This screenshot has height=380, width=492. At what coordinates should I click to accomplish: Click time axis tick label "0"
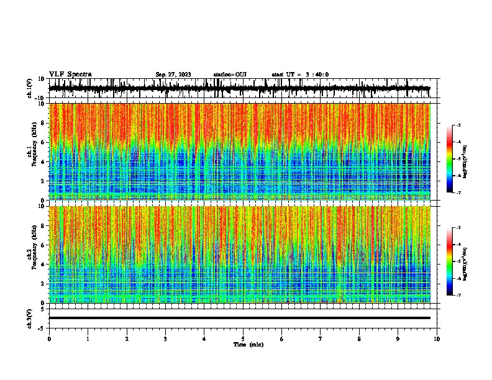tap(49, 339)
